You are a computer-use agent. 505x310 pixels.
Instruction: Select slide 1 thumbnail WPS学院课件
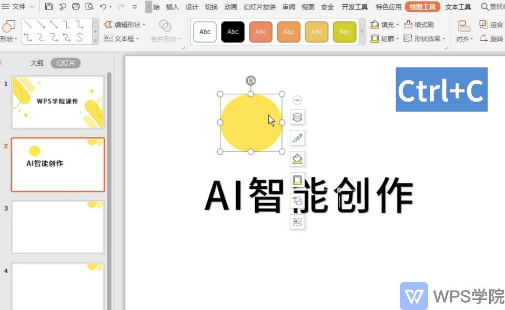(x=58, y=102)
